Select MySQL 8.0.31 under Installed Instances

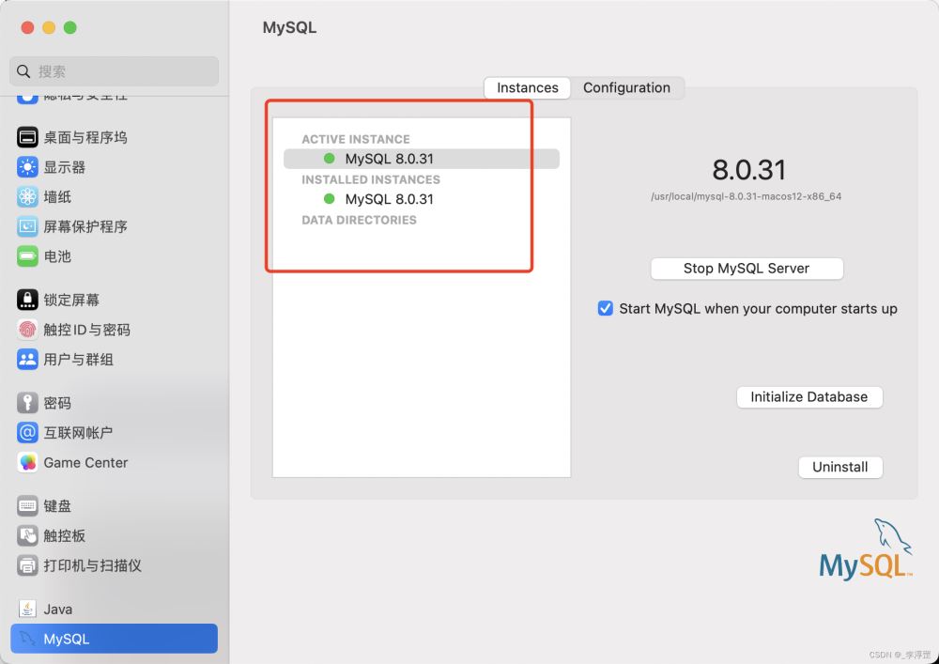422,199
